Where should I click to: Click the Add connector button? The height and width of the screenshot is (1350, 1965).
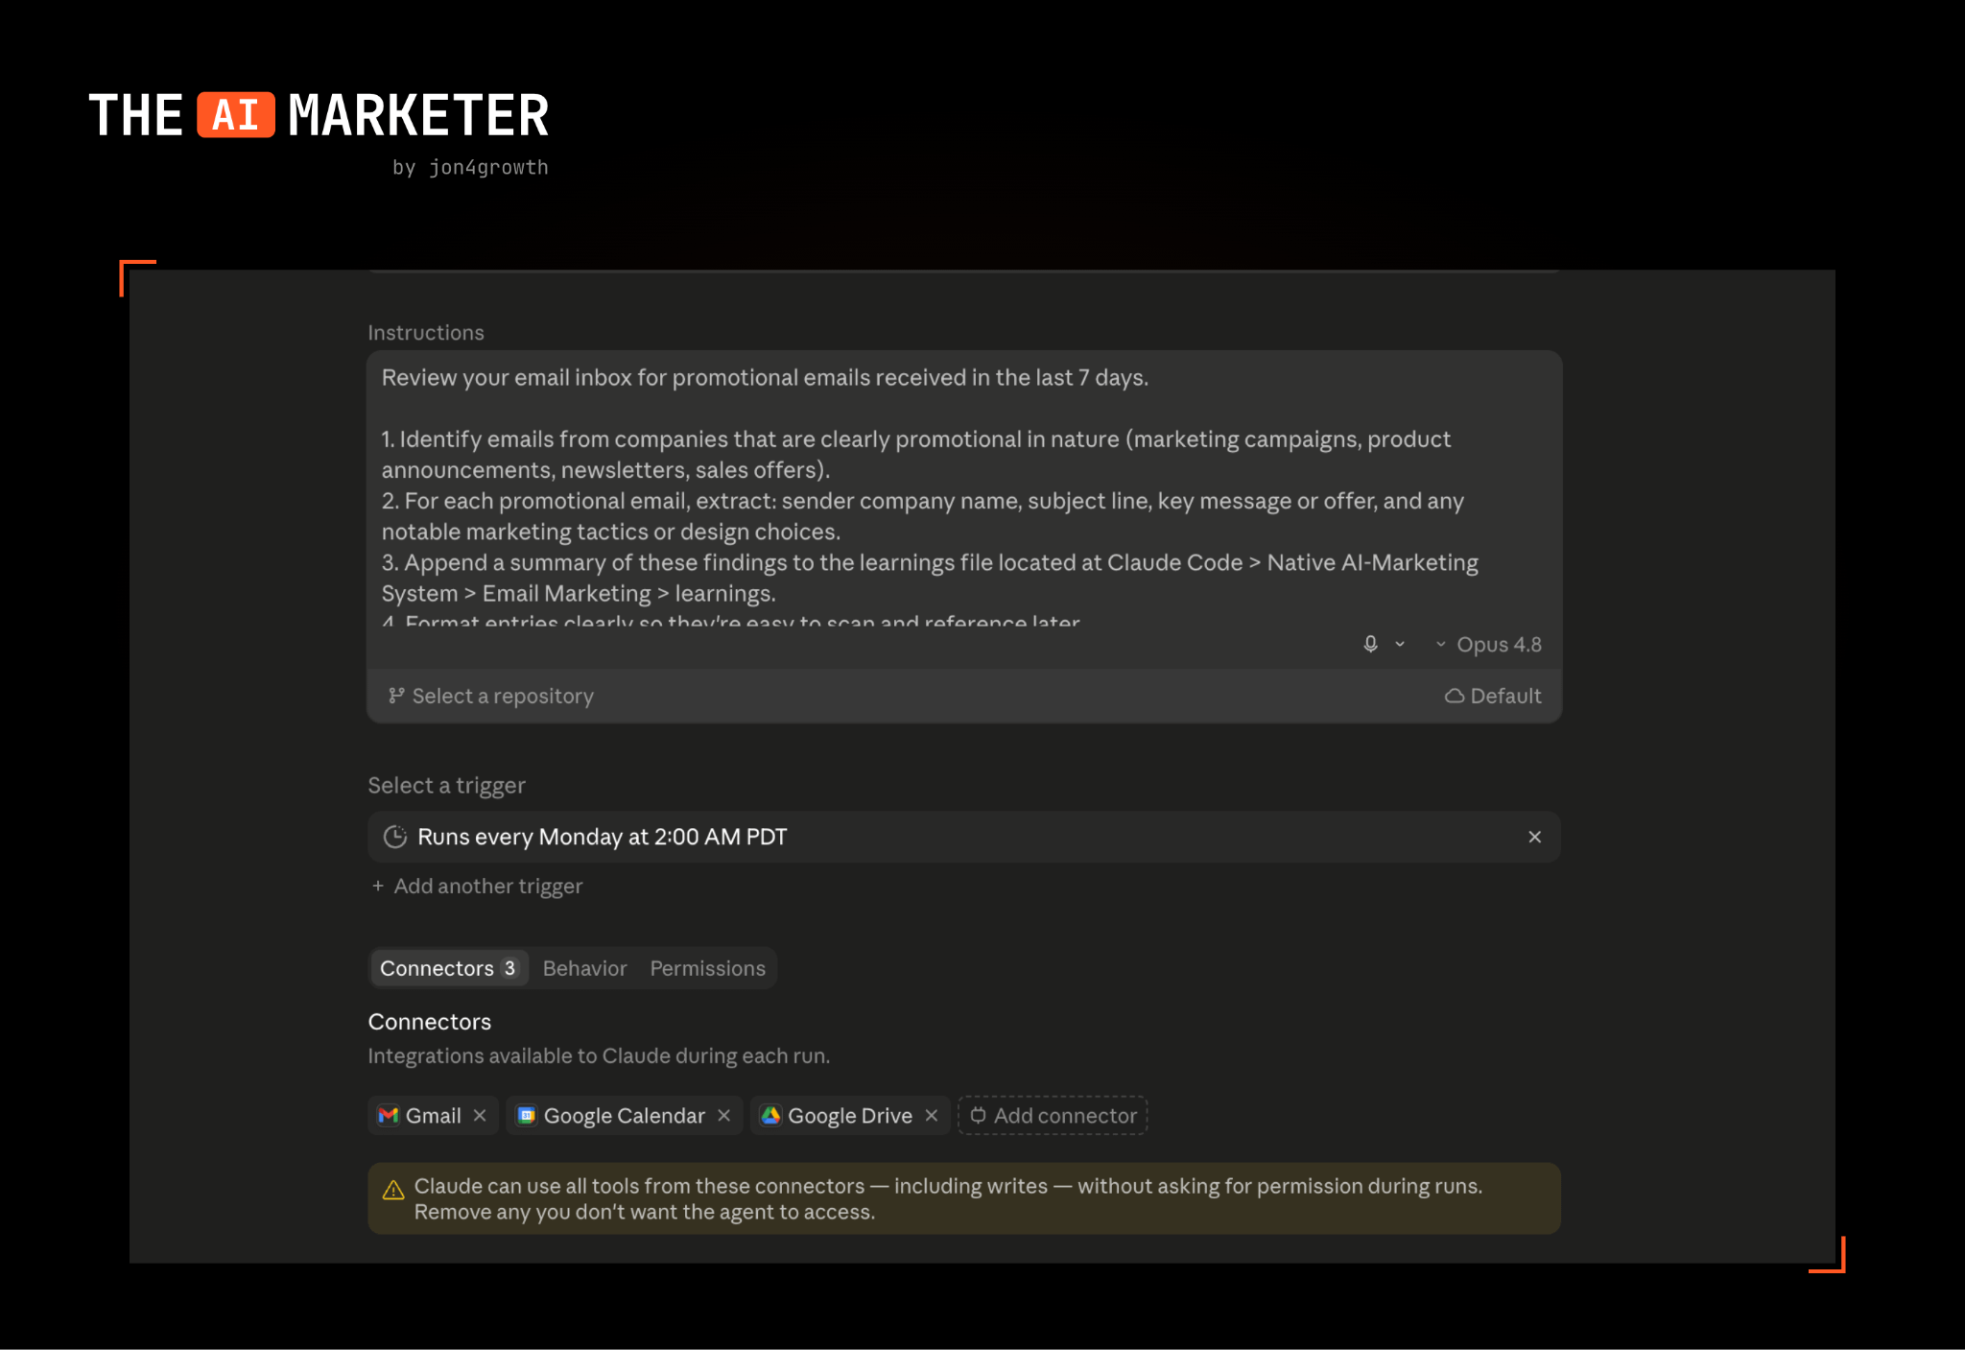tap(1053, 1115)
